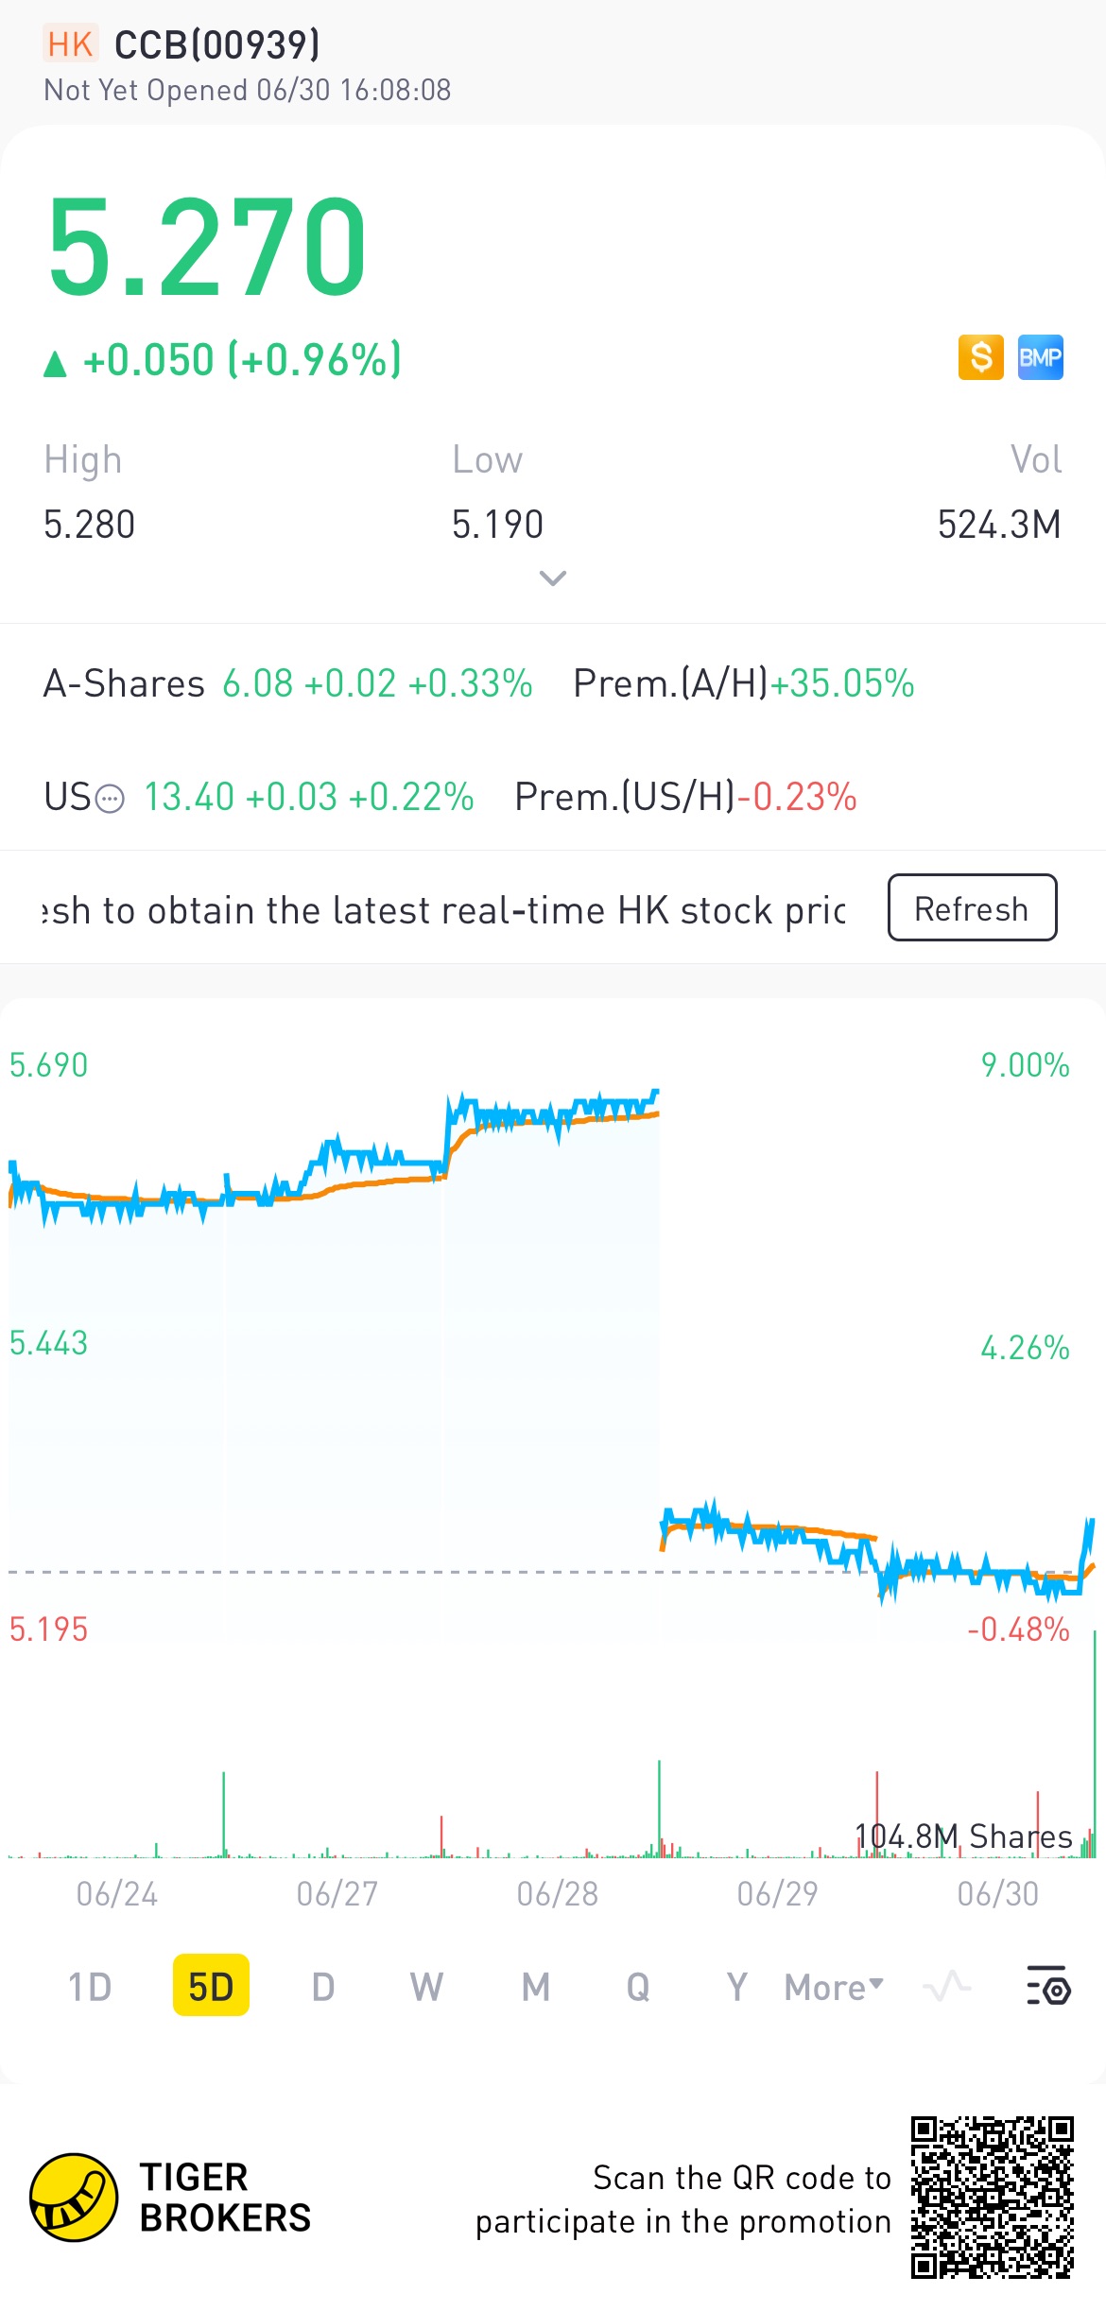Tap the green price-up triangle icon

[55, 364]
